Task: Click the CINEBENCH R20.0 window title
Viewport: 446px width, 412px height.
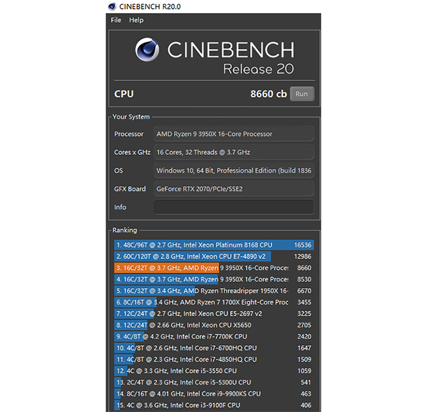Action: [150, 7]
